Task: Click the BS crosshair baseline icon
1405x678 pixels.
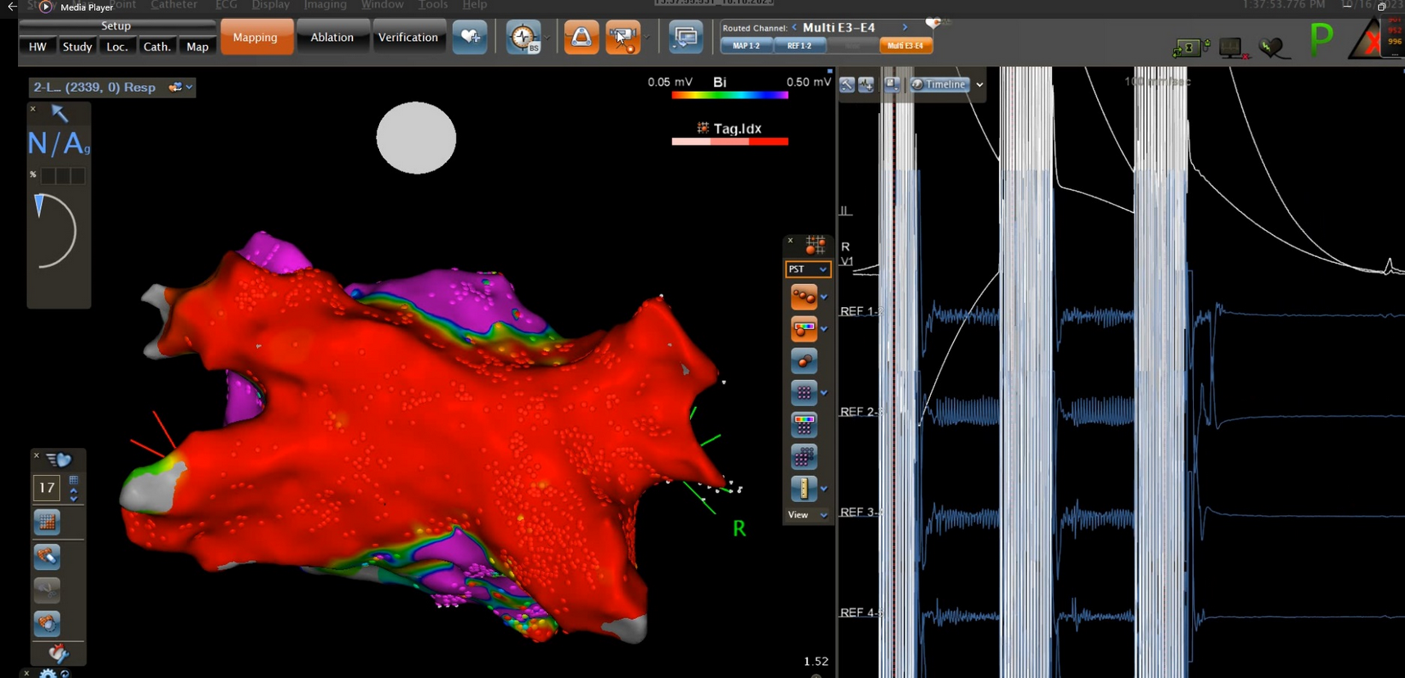Action: coord(523,38)
